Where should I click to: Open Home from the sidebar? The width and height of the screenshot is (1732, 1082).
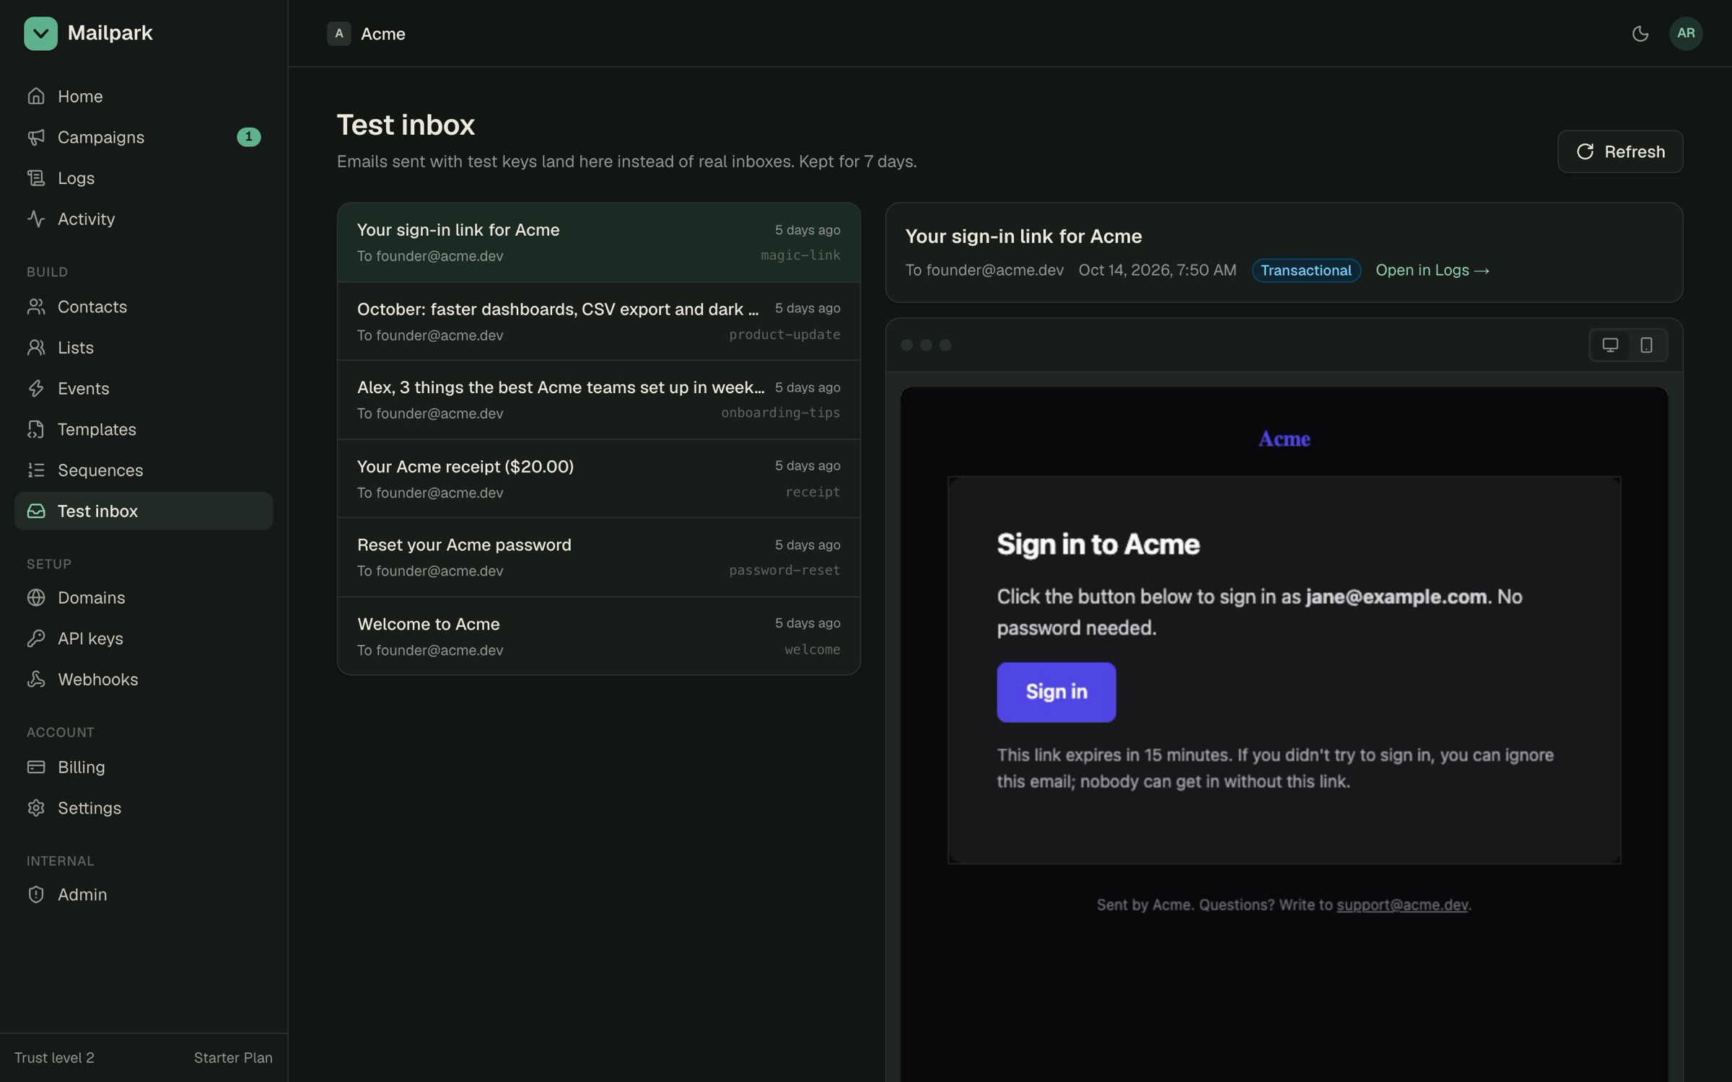(x=144, y=96)
